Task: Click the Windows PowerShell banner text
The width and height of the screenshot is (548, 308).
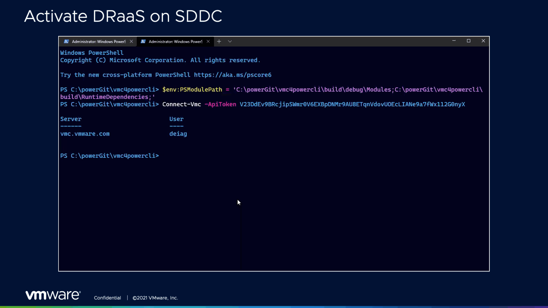Action: [x=92, y=53]
